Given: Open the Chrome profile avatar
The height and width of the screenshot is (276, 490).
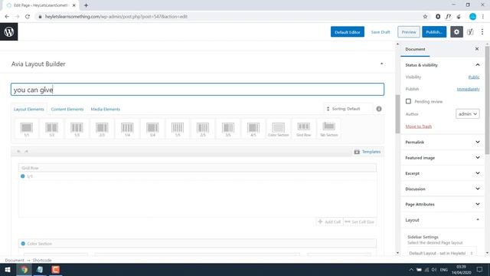Looking at the screenshot, I should point(472,17).
